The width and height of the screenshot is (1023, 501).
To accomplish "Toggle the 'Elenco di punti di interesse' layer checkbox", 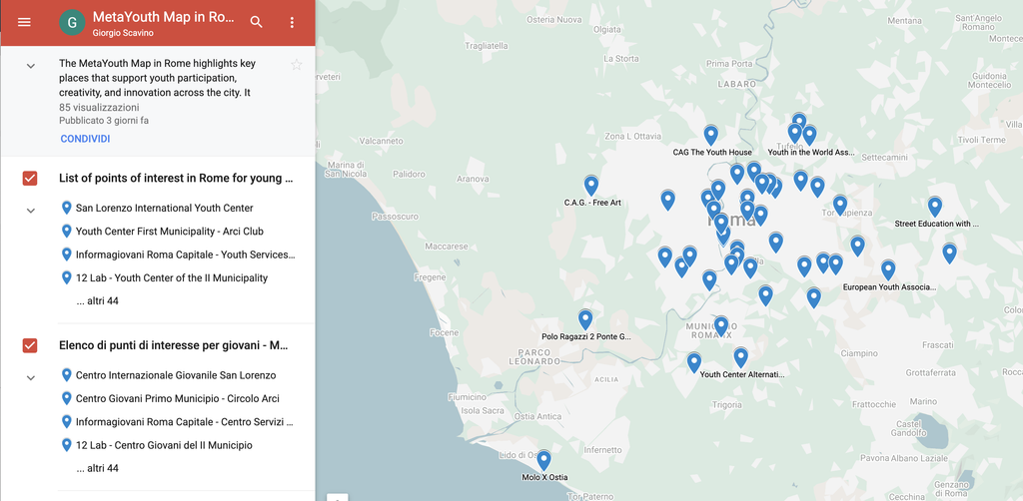I will pyautogui.click(x=30, y=345).
